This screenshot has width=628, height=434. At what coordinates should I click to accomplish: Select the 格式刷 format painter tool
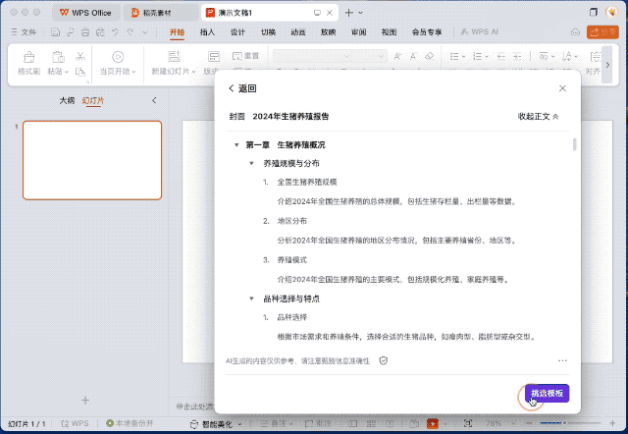pos(28,63)
